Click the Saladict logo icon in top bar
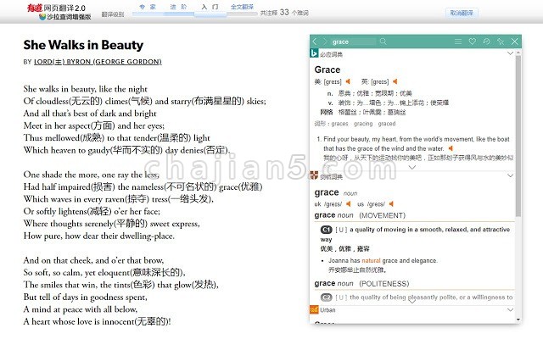The image size is (543, 339). tap(42, 17)
